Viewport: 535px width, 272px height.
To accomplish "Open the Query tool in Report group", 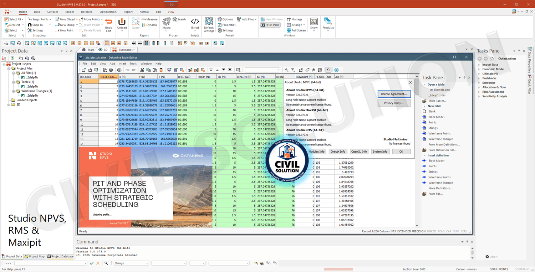I will point(136,24).
